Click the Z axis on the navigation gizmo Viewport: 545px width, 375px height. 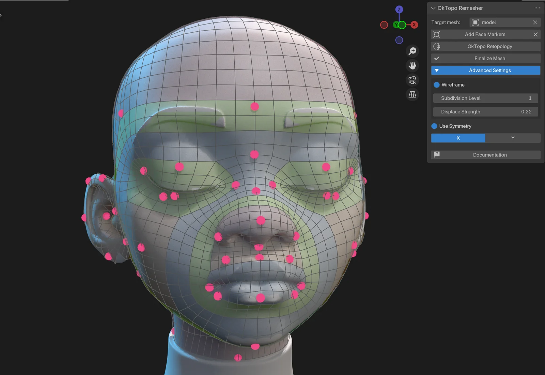point(399,10)
